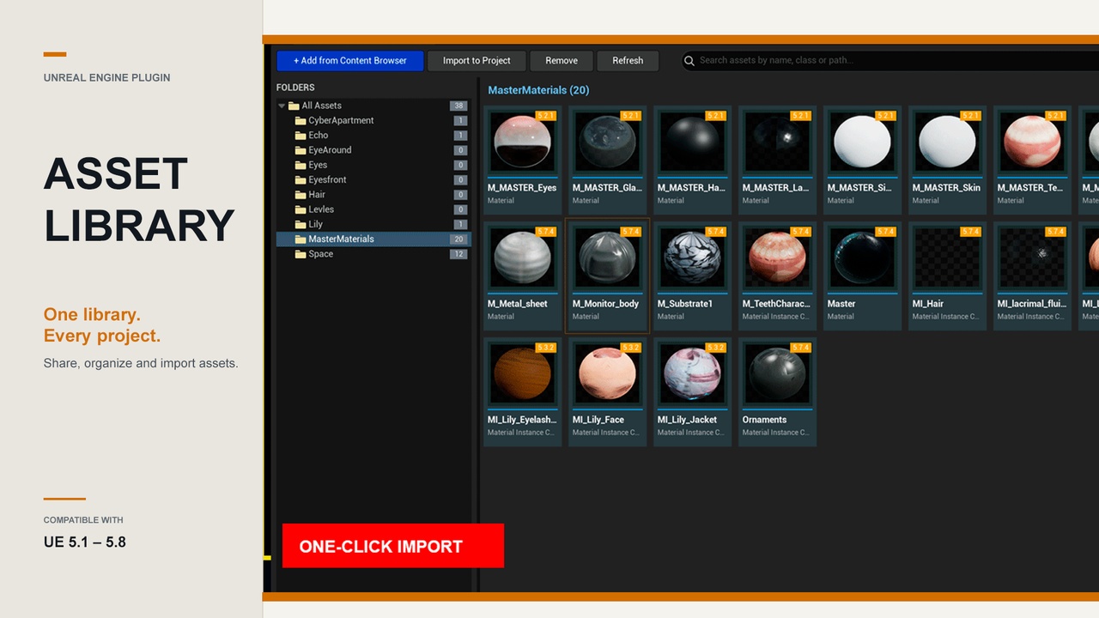Click the ONE-CLICK IMPORT red label
The width and height of the screenshot is (1099, 618).
click(393, 546)
